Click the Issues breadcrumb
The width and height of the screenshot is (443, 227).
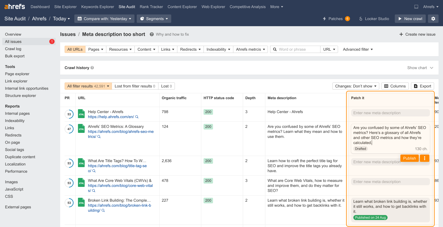[x=68, y=34]
